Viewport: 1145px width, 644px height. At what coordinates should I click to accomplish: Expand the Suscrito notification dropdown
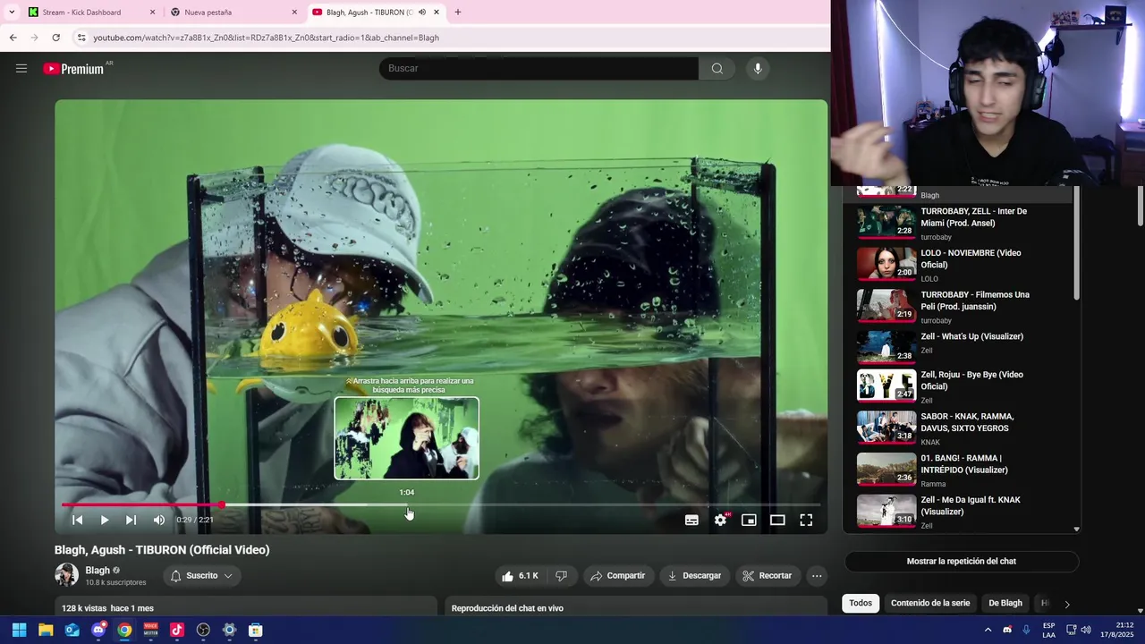coord(202,576)
